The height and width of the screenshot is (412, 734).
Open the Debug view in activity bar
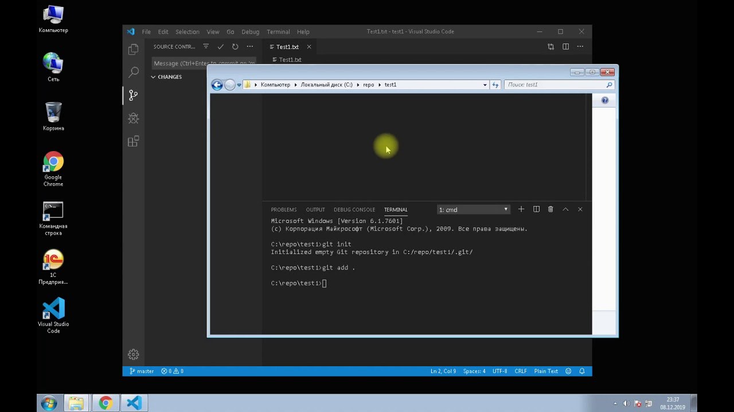pos(133,118)
